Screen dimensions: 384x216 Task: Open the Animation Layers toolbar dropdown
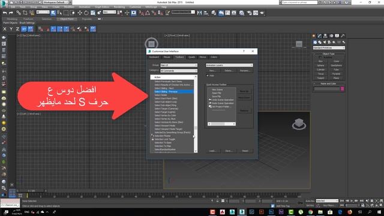point(229,65)
